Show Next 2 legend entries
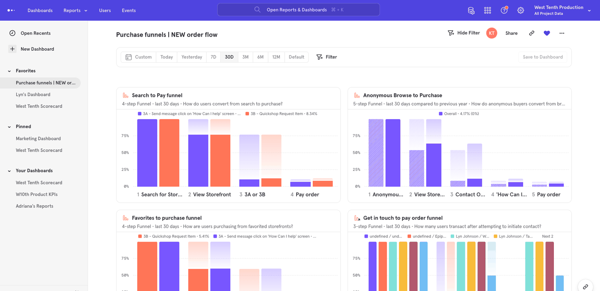Viewport: 600px width, 291px height. pos(547,236)
